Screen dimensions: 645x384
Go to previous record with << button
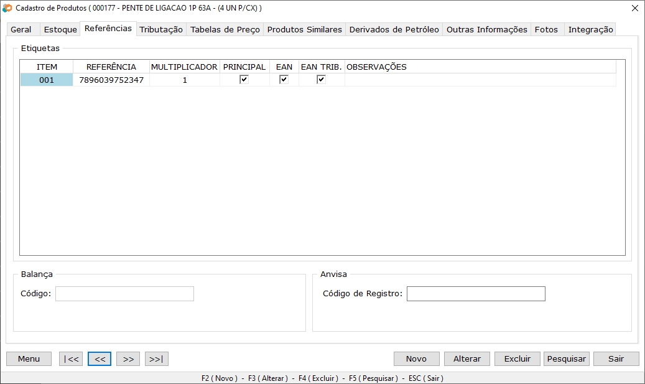point(100,359)
